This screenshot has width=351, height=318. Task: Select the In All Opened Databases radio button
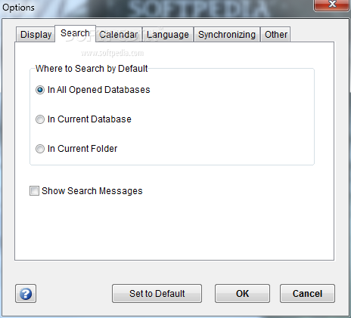(40, 90)
